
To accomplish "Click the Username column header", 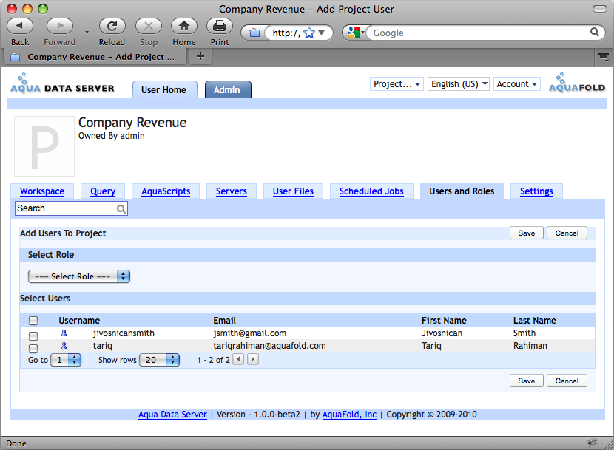I will pyautogui.click(x=79, y=321).
